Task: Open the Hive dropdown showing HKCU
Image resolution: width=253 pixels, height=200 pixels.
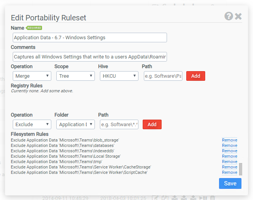Action: coord(119,76)
